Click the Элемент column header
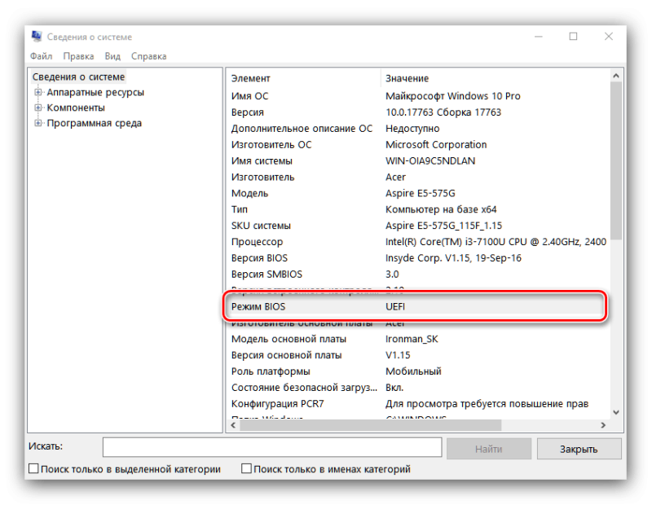This screenshot has height=505, width=652. click(x=303, y=78)
